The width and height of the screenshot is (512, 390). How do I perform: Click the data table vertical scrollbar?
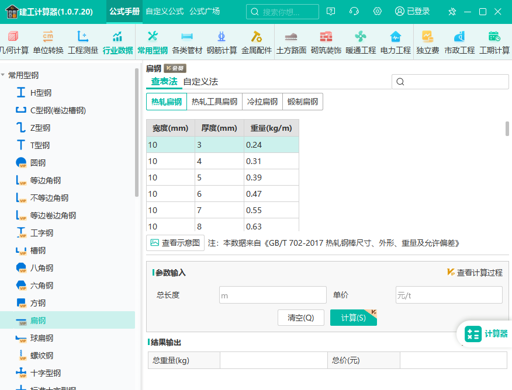tap(507, 128)
